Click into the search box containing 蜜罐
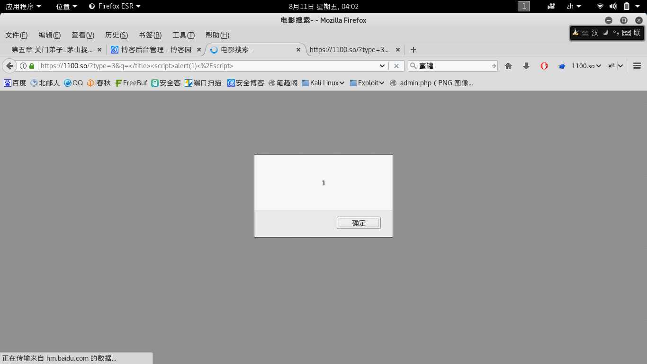 coord(453,66)
